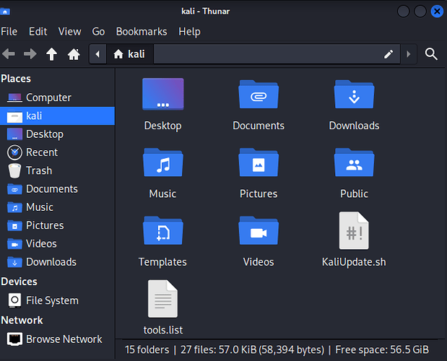447x361 pixels.
Task: Open Videos shortcut in the sidebar
Action: click(57, 243)
